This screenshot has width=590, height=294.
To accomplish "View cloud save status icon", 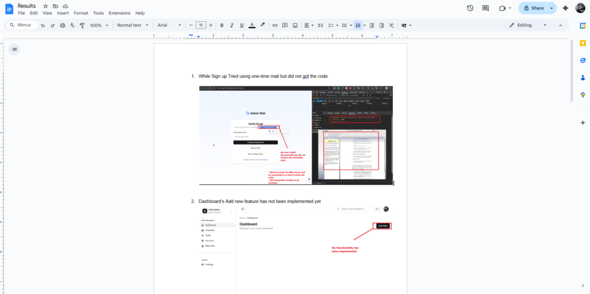I will (66, 6).
